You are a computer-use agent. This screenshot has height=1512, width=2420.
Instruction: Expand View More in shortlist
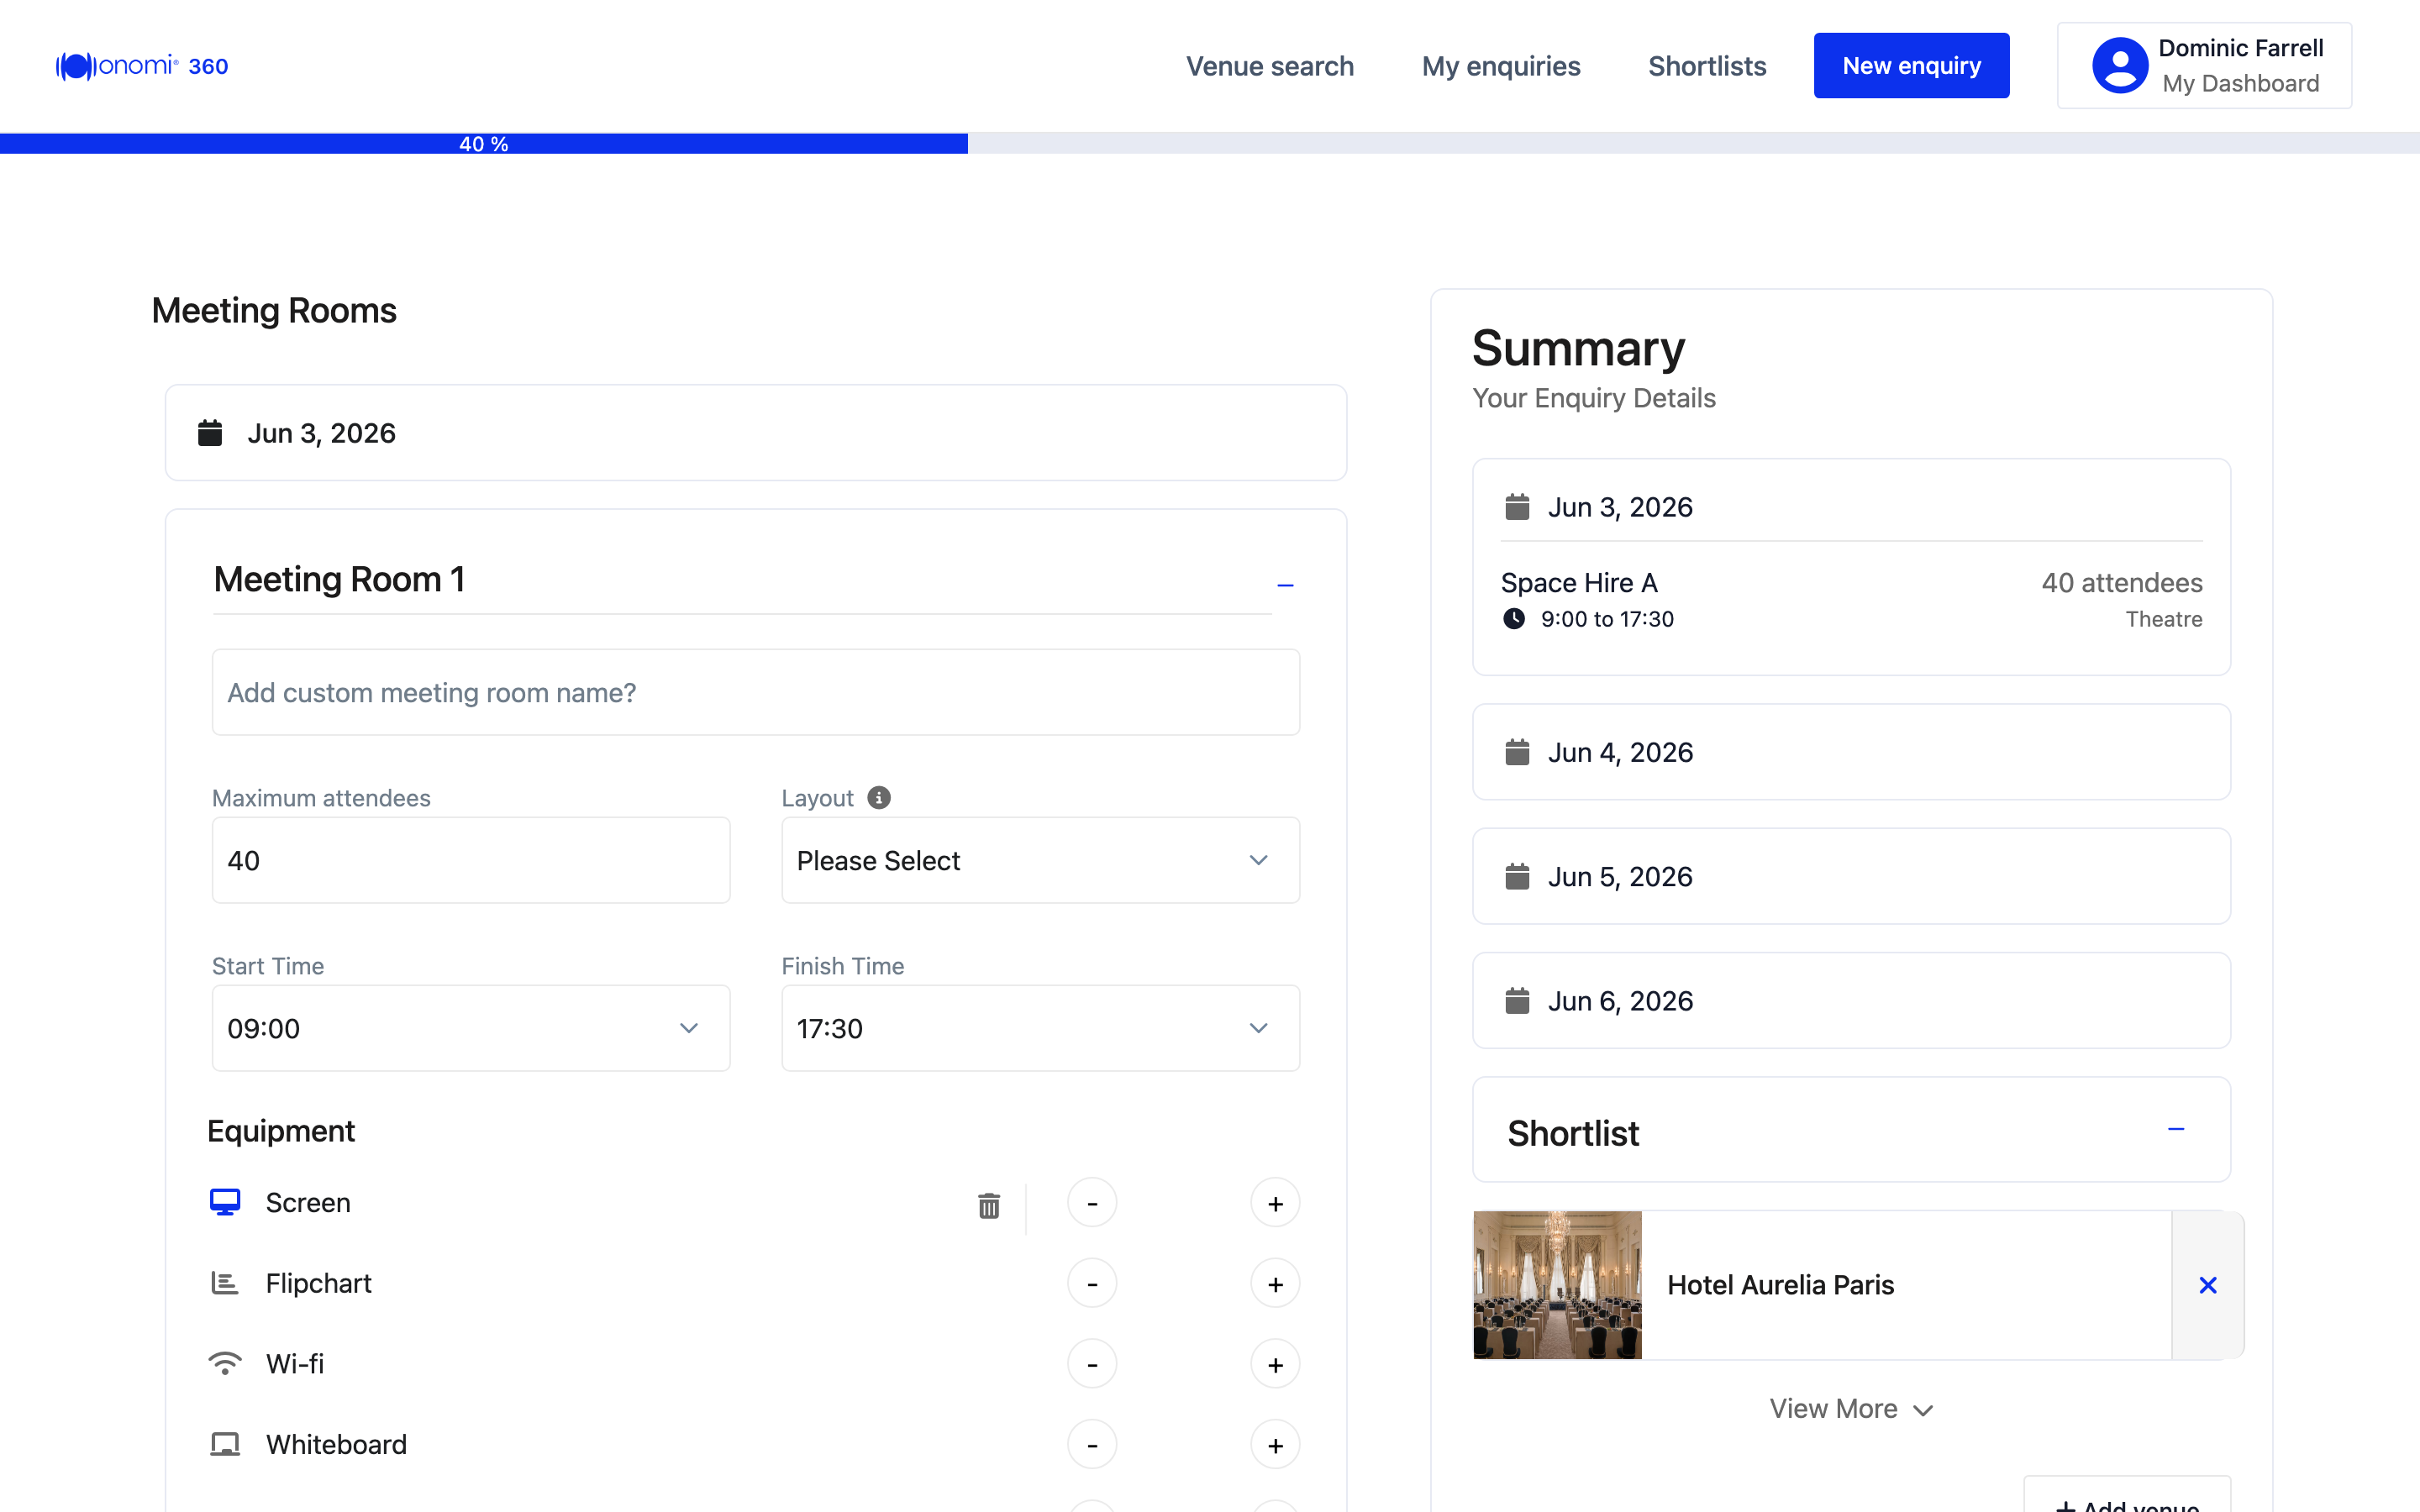[x=1851, y=1408]
